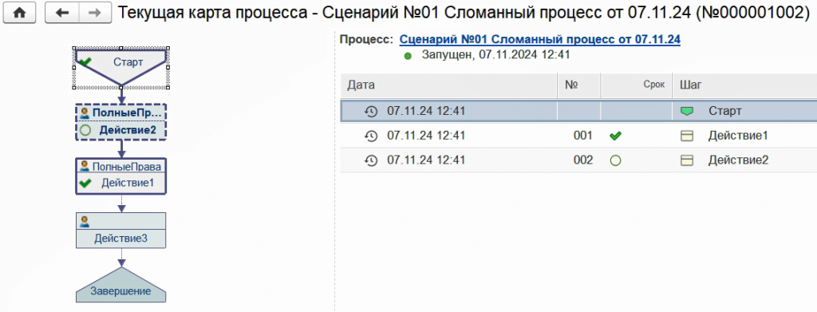The image size is (817, 312).
Task: Click the user icon in the ПолныеПр... block
Action: [85, 113]
